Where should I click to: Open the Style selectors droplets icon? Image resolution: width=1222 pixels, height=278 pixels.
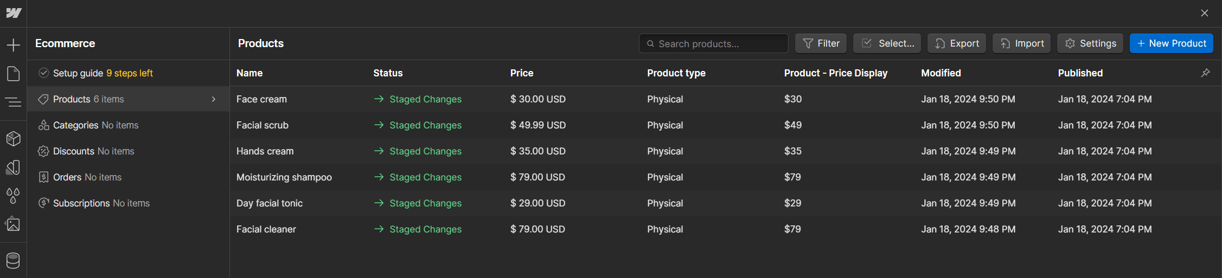pos(13,196)
